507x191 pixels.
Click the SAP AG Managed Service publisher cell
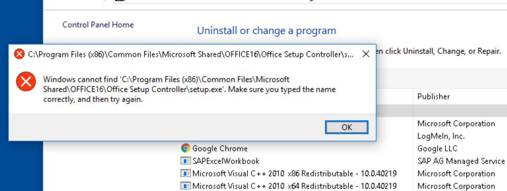click(x=461, y=161)
